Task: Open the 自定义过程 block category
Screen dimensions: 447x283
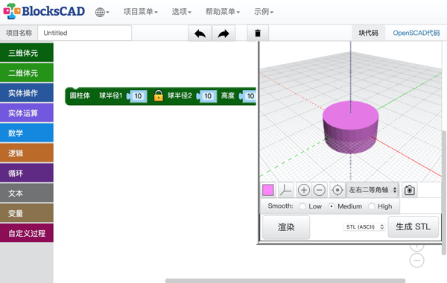Action: (27, 233)
